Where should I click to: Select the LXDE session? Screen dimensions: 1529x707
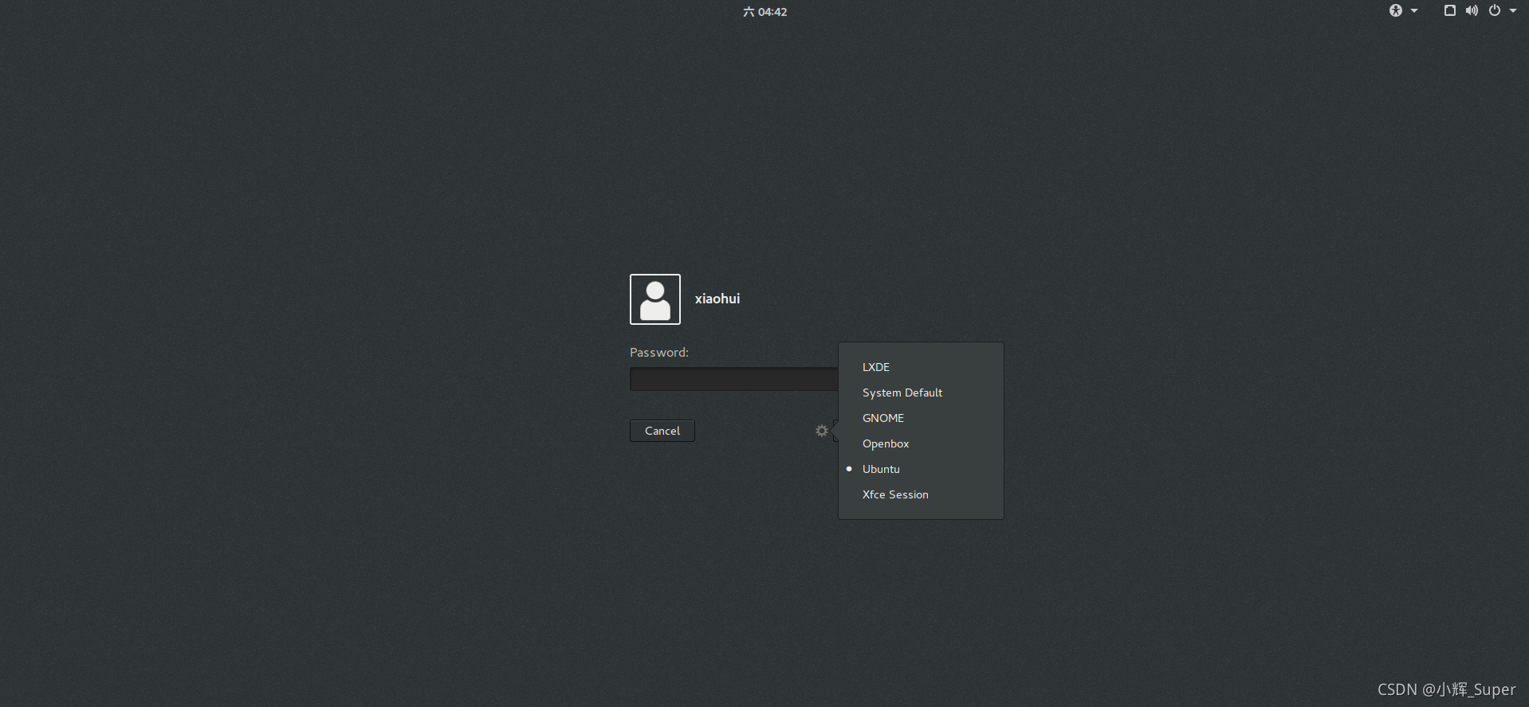[921, 367]
